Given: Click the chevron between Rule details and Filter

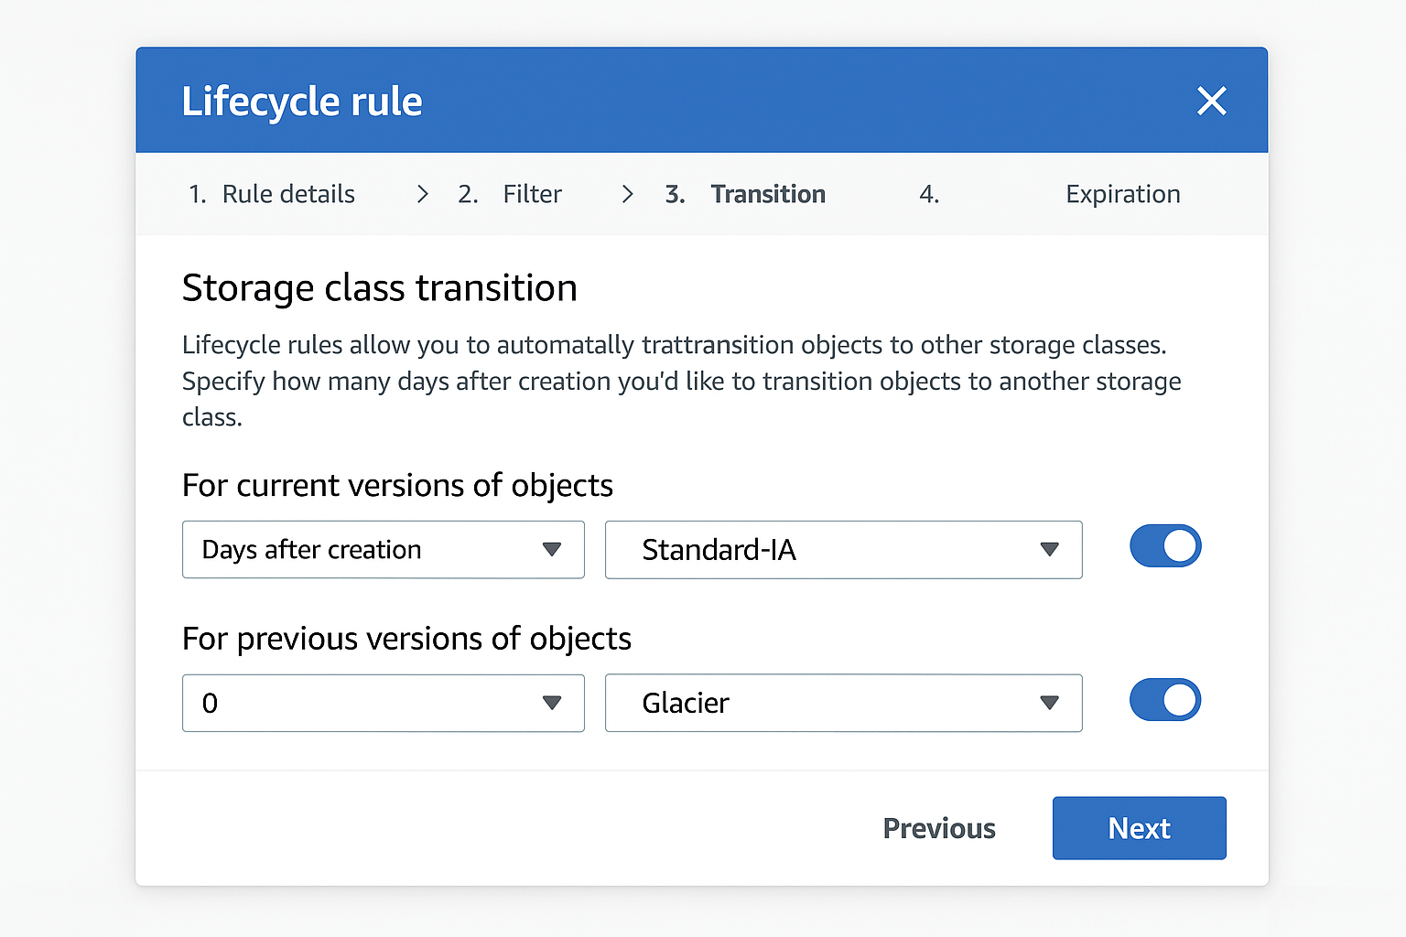Looking at the screenshot, I should (422, 194).
